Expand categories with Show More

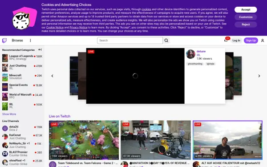[9, 114]
